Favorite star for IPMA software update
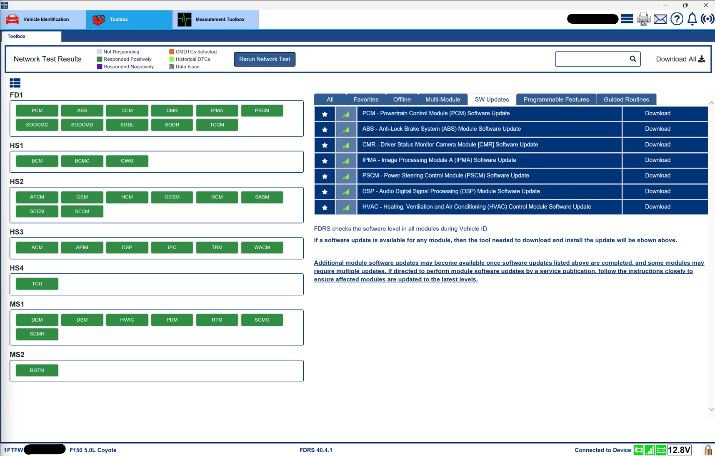Image resolution: width=715 pixels, height=456 pixels. point(325,161)
